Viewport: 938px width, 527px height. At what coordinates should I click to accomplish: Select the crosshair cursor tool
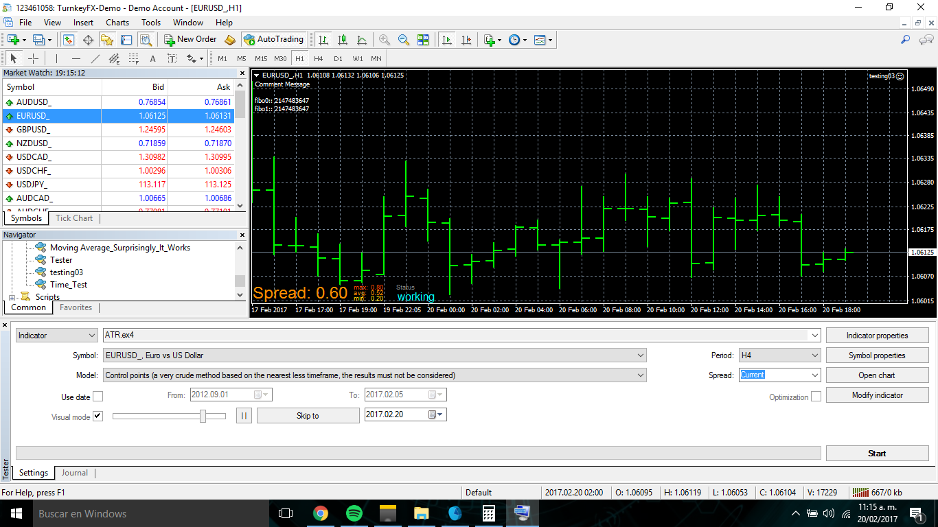click(x=33, y=58)
